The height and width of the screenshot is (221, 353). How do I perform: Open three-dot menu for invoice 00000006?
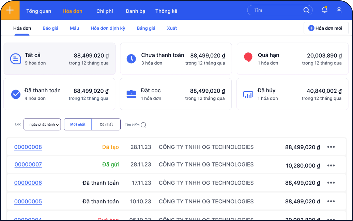pyautogui.click(x=331, y=183)
